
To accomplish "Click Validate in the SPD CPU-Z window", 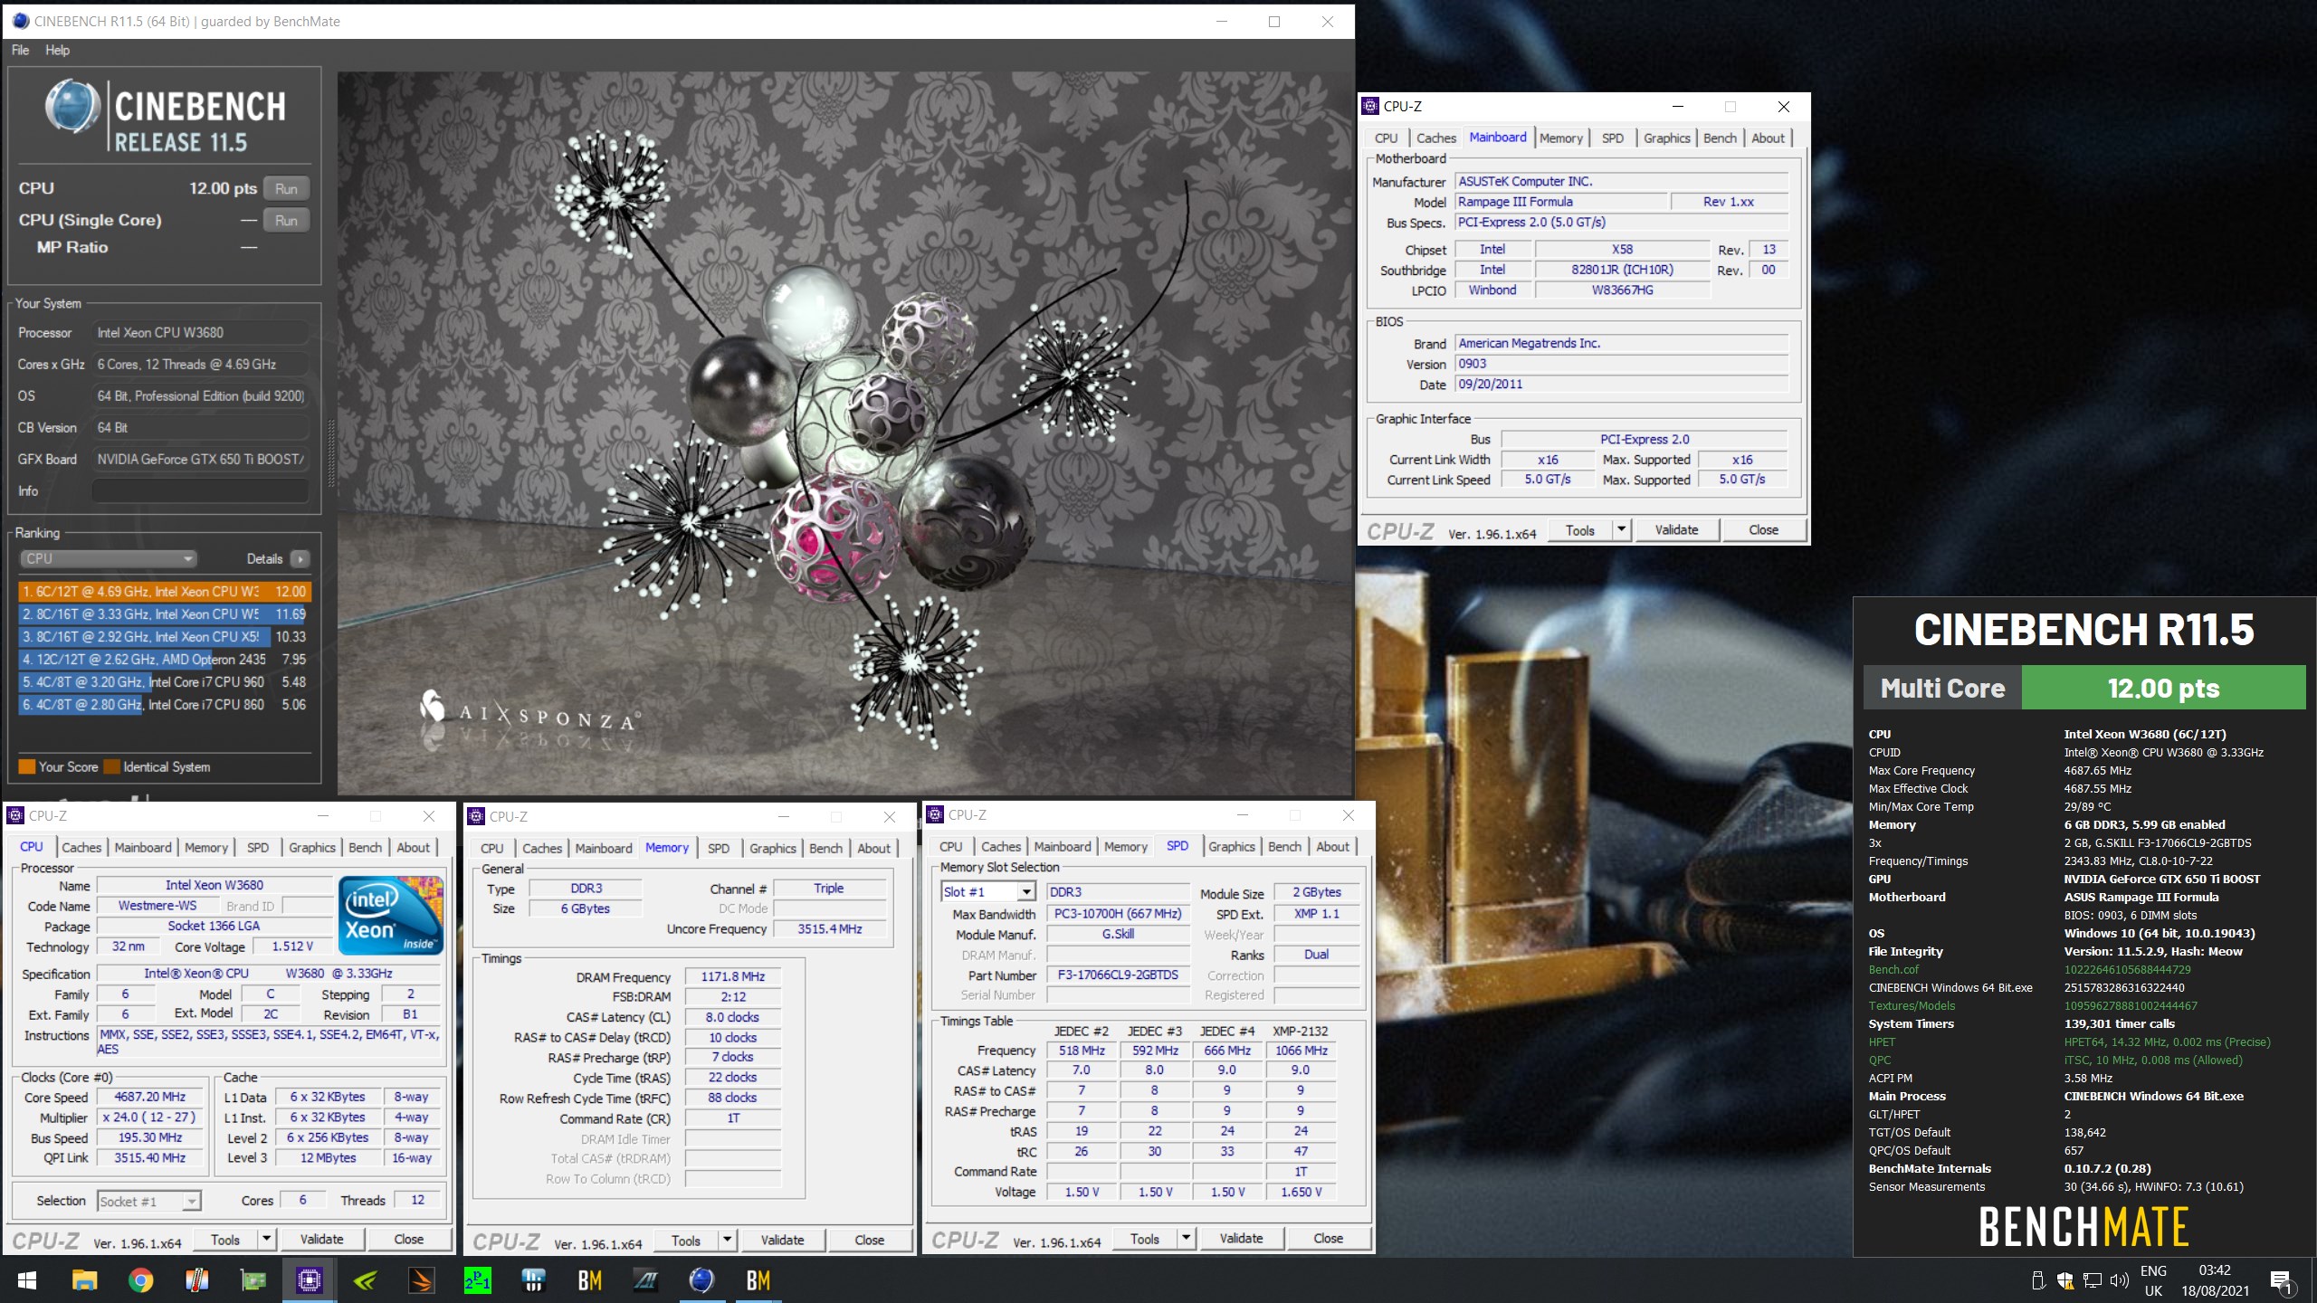I will [x=1241, y=1239].
